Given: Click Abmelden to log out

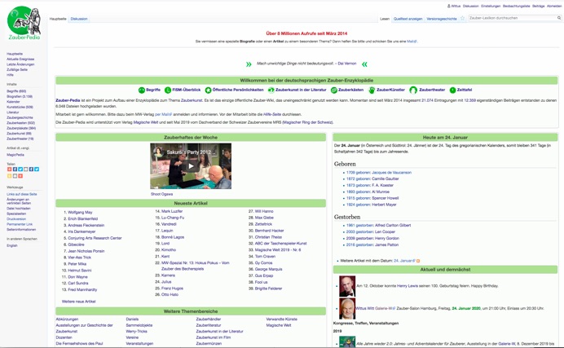Looking at the screenshot, I should [554, 6].
